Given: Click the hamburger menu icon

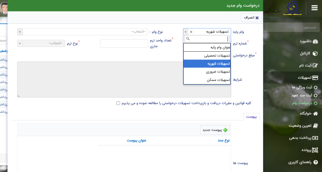Looking at the screenshot, I should pyautogui.click(x=314, y=8).
